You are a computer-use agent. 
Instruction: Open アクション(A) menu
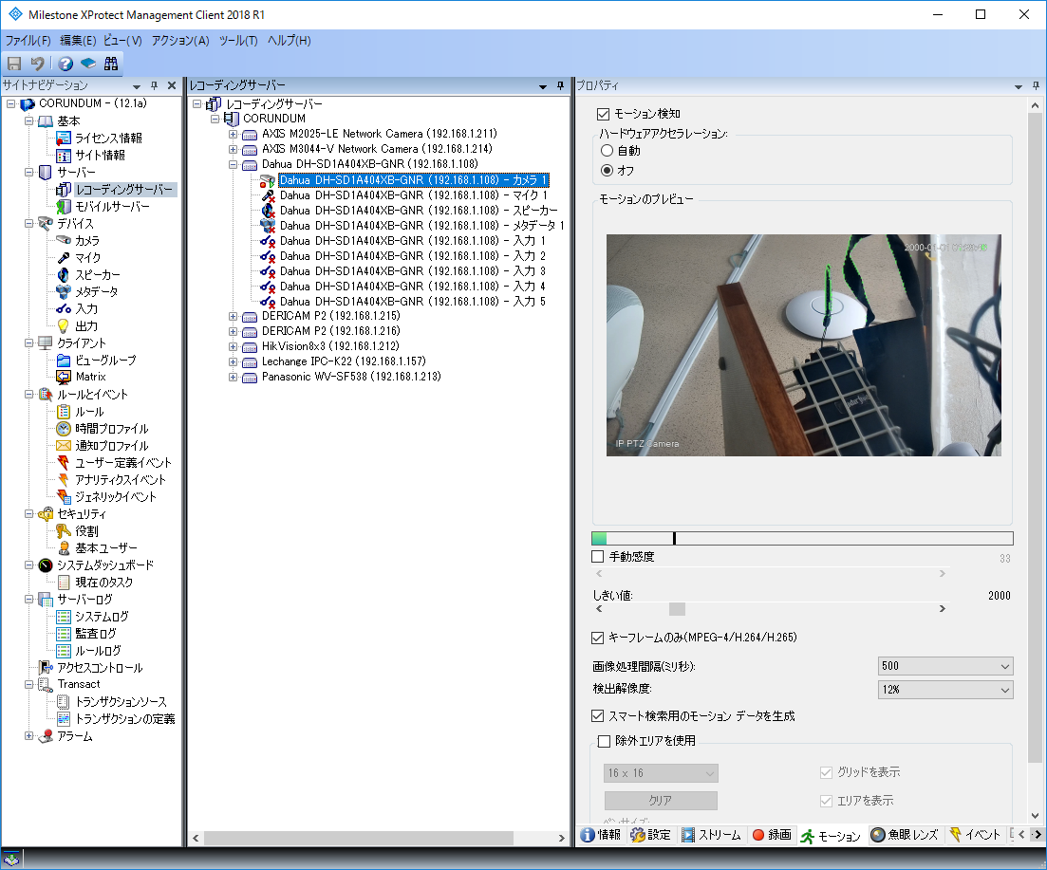coord(180,41)
